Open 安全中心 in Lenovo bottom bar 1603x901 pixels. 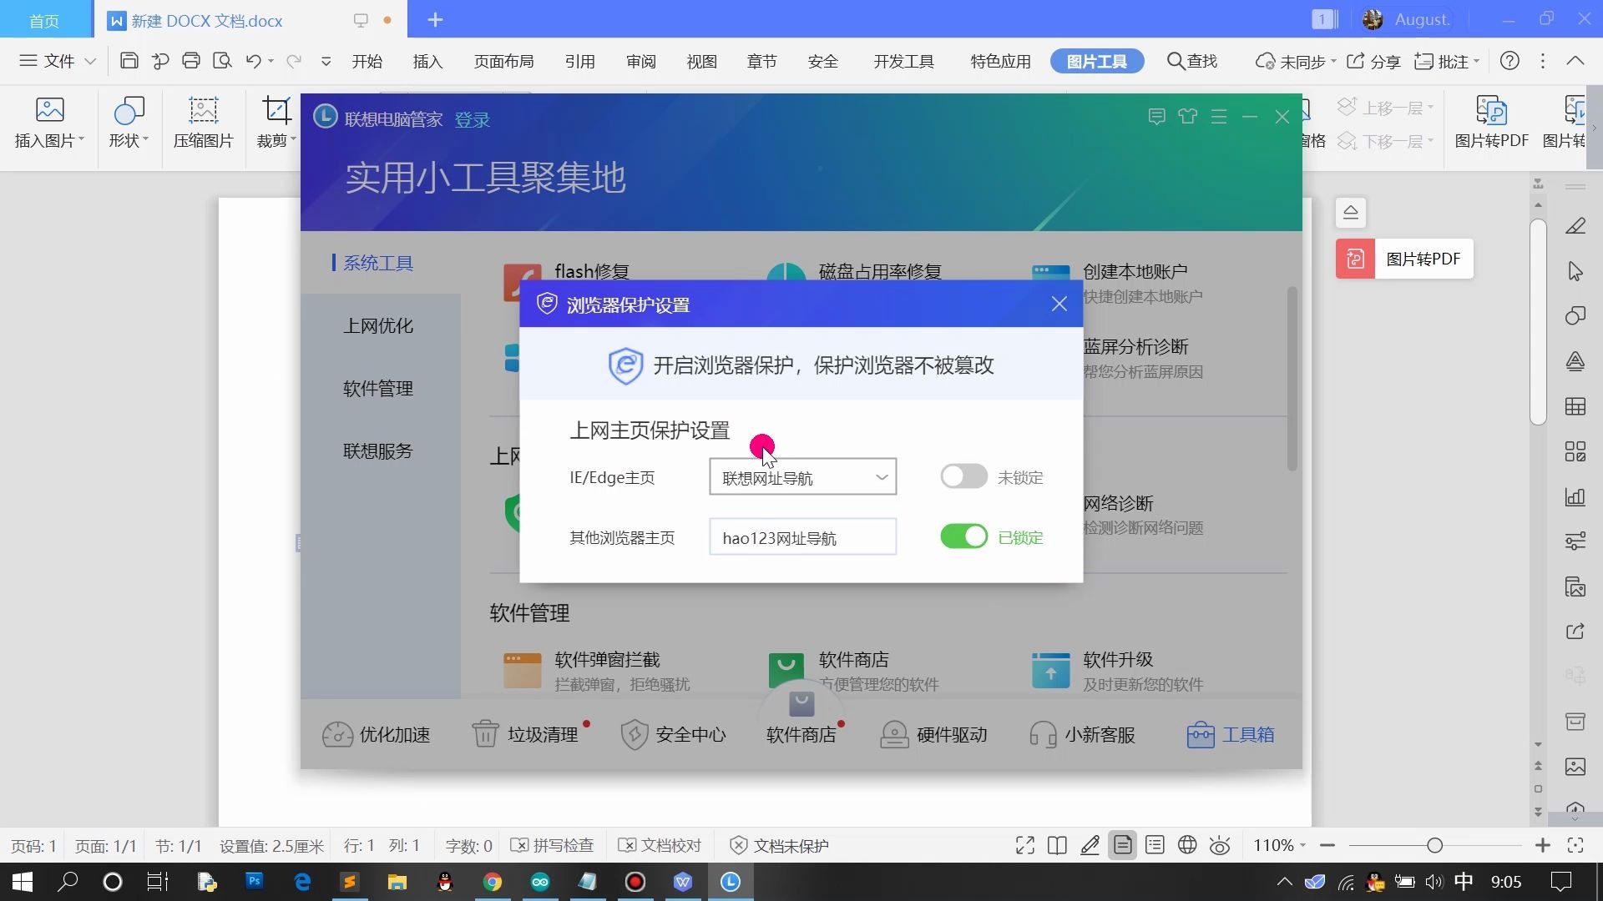pos(674,734)
